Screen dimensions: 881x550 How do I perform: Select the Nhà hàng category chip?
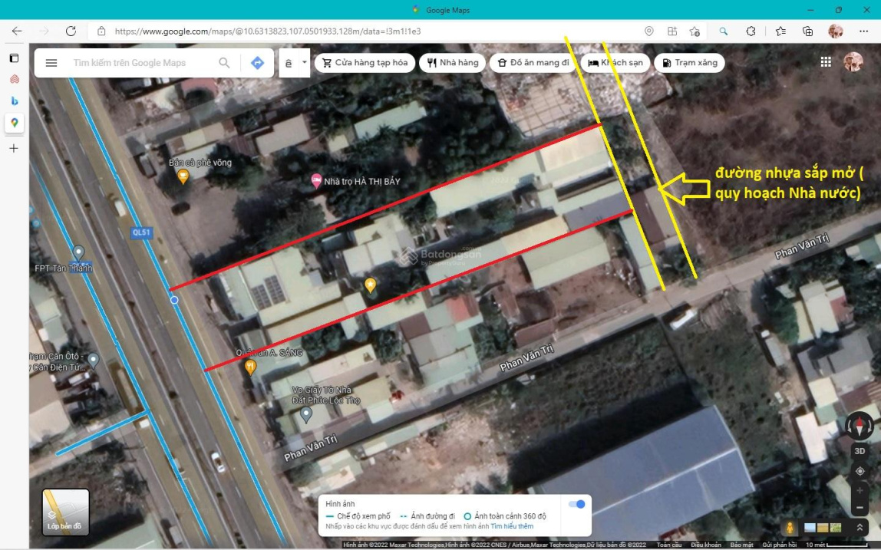point(453,63)
